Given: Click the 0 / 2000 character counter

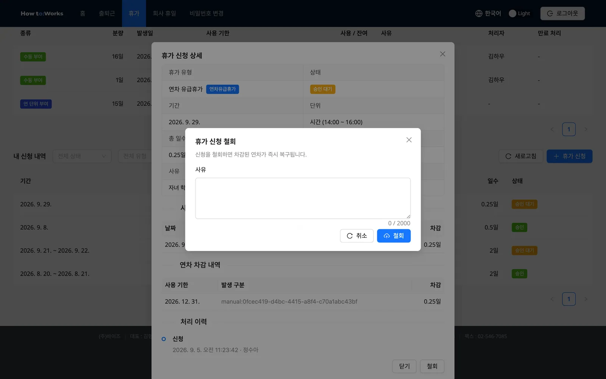Looking at the screenshot, I should [399, 223].
